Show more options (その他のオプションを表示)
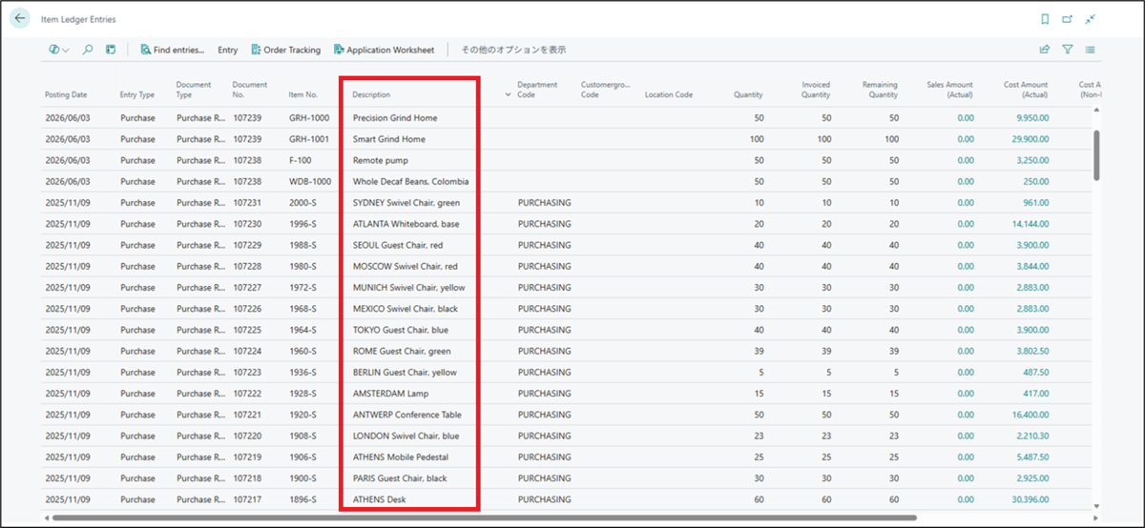Viewport: 1145px width, 528px height. click(x=513, y=50)
